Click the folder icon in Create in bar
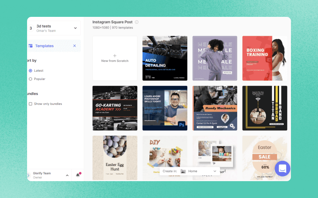 pos(183,171)
